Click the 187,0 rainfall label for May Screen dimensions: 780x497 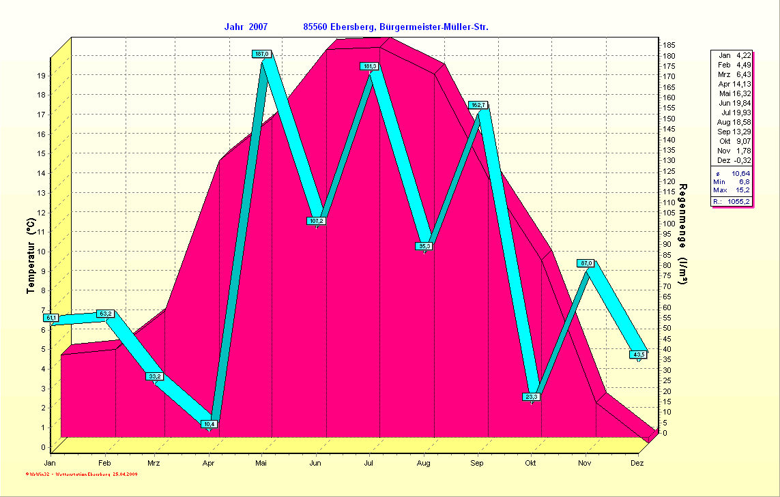pyautogui.click(x=262, y=54)
